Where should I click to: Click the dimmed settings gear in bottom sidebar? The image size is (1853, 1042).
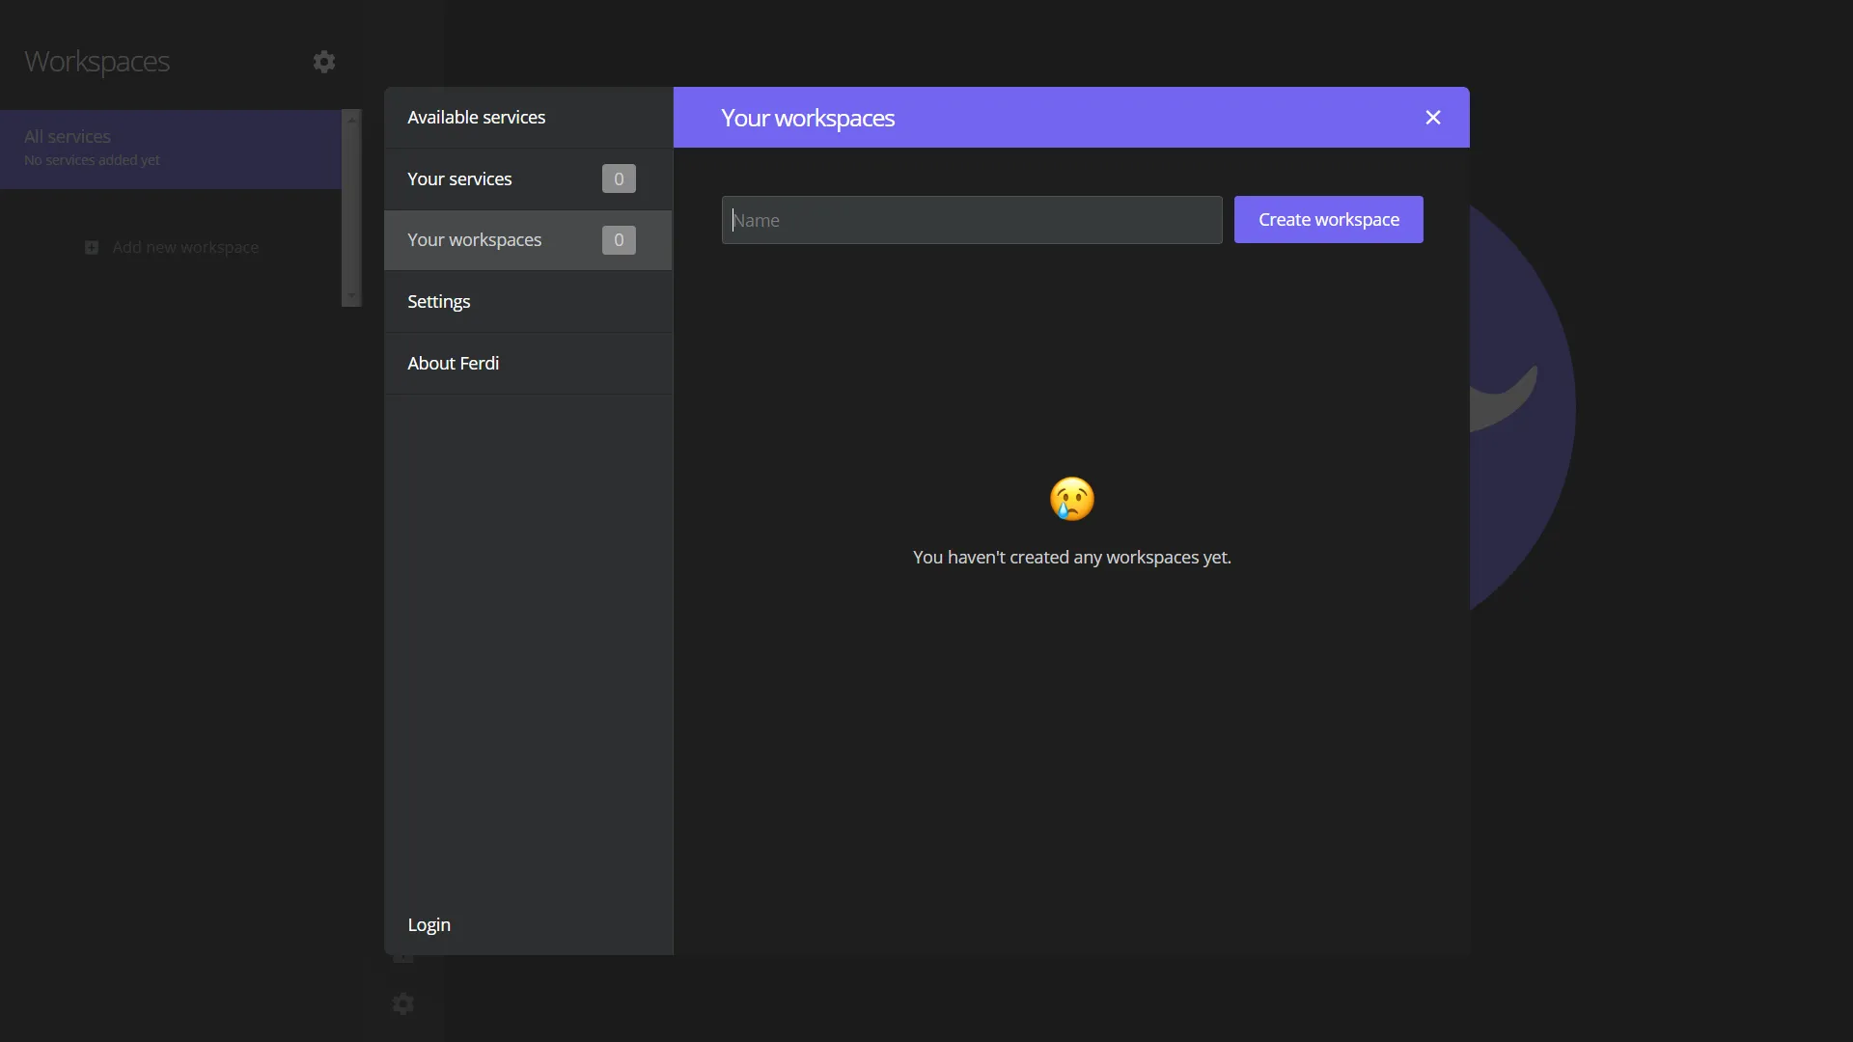coord(403,1004)
